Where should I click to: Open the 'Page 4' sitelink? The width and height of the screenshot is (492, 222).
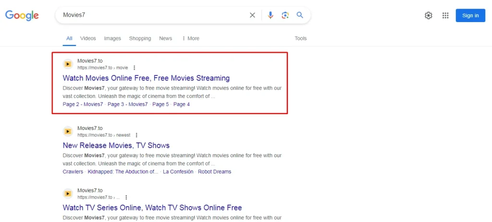[182, 104]
